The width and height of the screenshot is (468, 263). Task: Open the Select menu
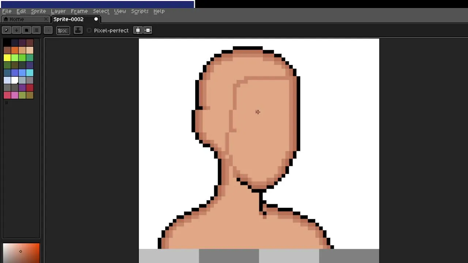[101, 11]
